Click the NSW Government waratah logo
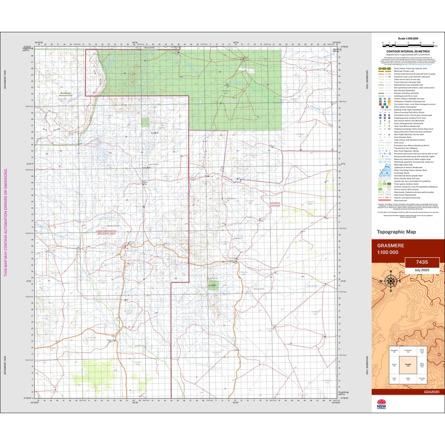 [x=381, y=405]
